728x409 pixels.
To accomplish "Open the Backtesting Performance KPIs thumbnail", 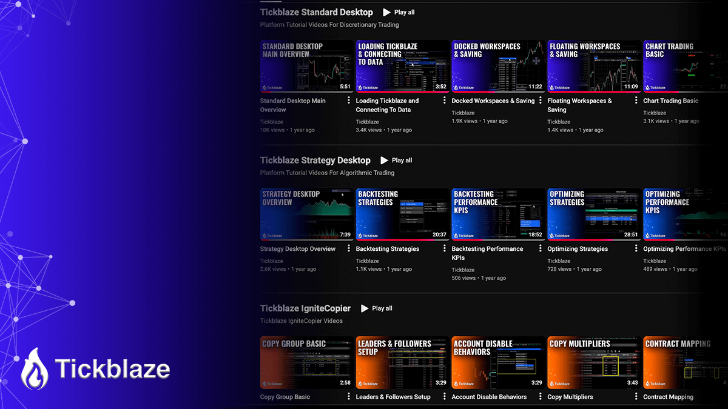I will point(498,214).
